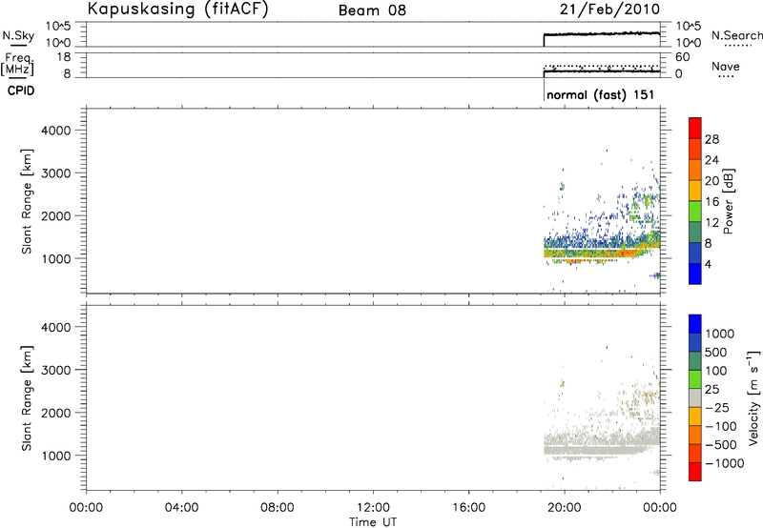Click the 'Slant Range [km]' label of velocity panel
The image size is (763, 528).
click(x=27, y=398)
